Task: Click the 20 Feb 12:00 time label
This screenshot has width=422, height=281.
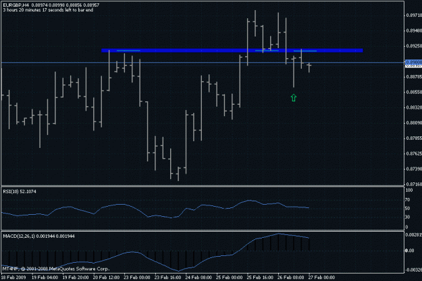Action: coord(106,277)
